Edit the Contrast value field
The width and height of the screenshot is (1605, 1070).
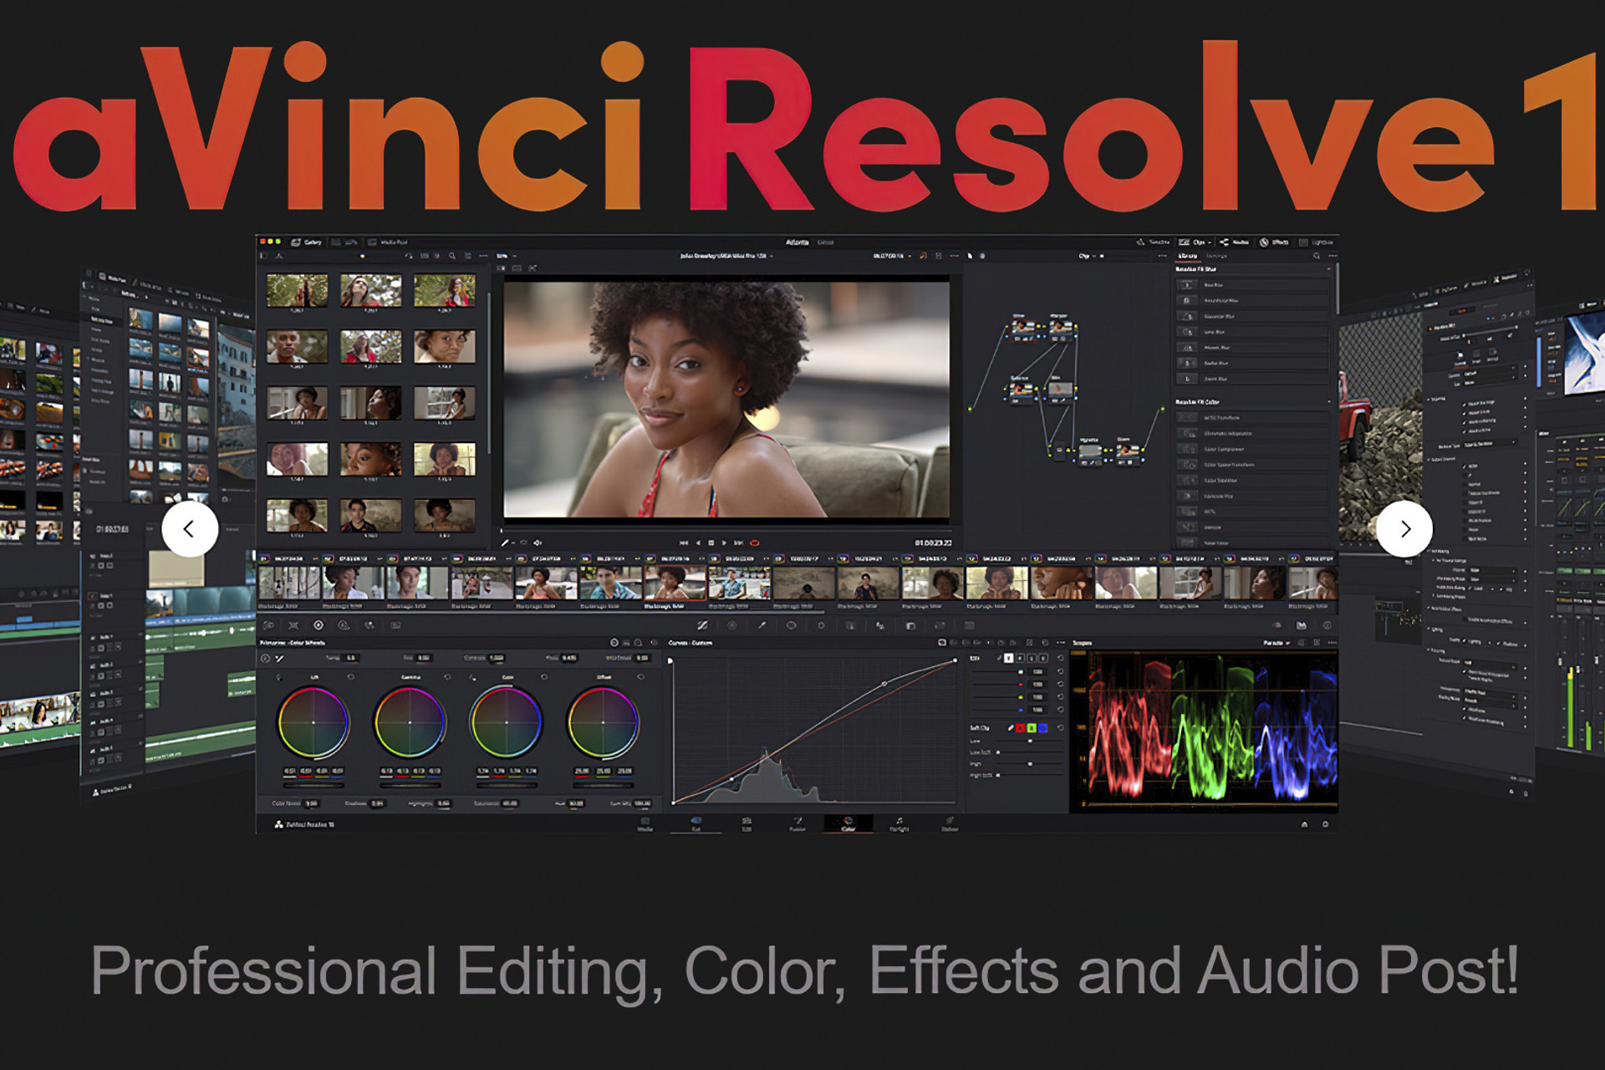497,658
